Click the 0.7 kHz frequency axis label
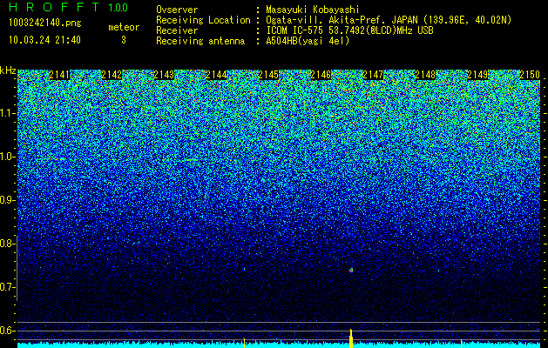The height and width of the screenshot is (348, 548). (7, 287)
